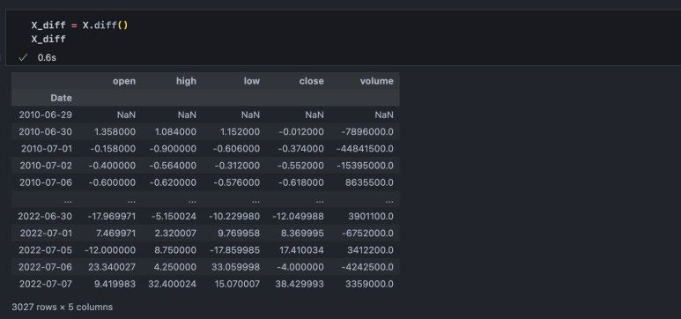The image size is (681, 319).
Task: Select the close column header
Action: pyautogui.click(x=311, y=81)
